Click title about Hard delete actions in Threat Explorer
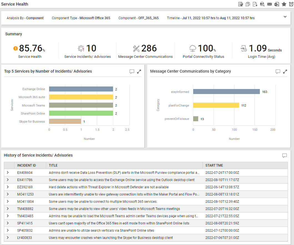The height and width of the screenshot is (245, 294). [109, 187]
